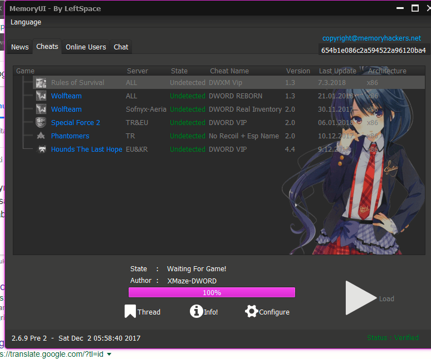Screen dimensions: 431x359
Task: Click the Configure gear icon
Action: (252, 311)
